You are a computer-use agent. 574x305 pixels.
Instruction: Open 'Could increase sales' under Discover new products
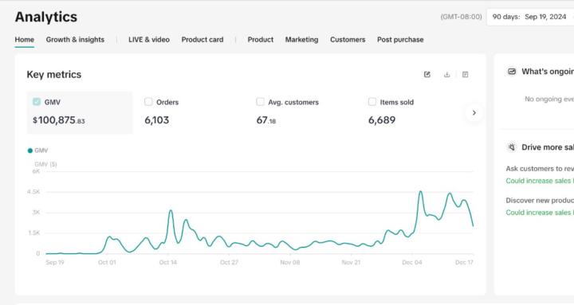coord(540,213)
